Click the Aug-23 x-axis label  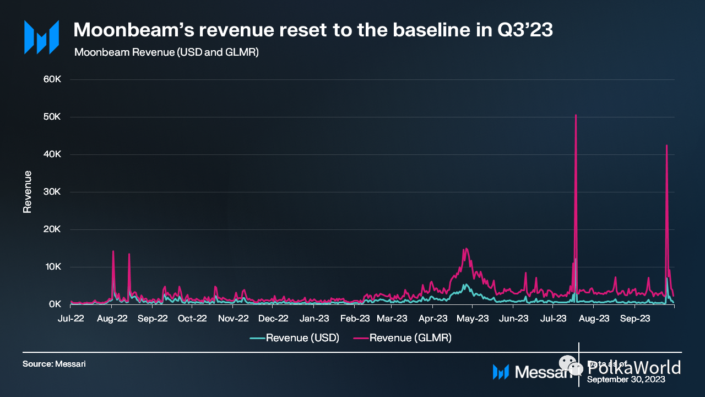point(594,319)
